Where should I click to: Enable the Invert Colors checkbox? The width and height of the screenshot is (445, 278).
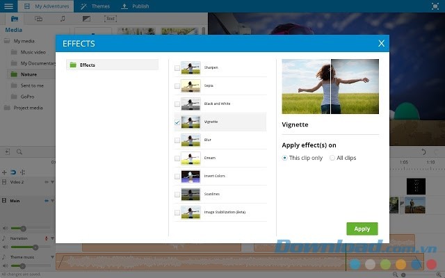point(177,177)
